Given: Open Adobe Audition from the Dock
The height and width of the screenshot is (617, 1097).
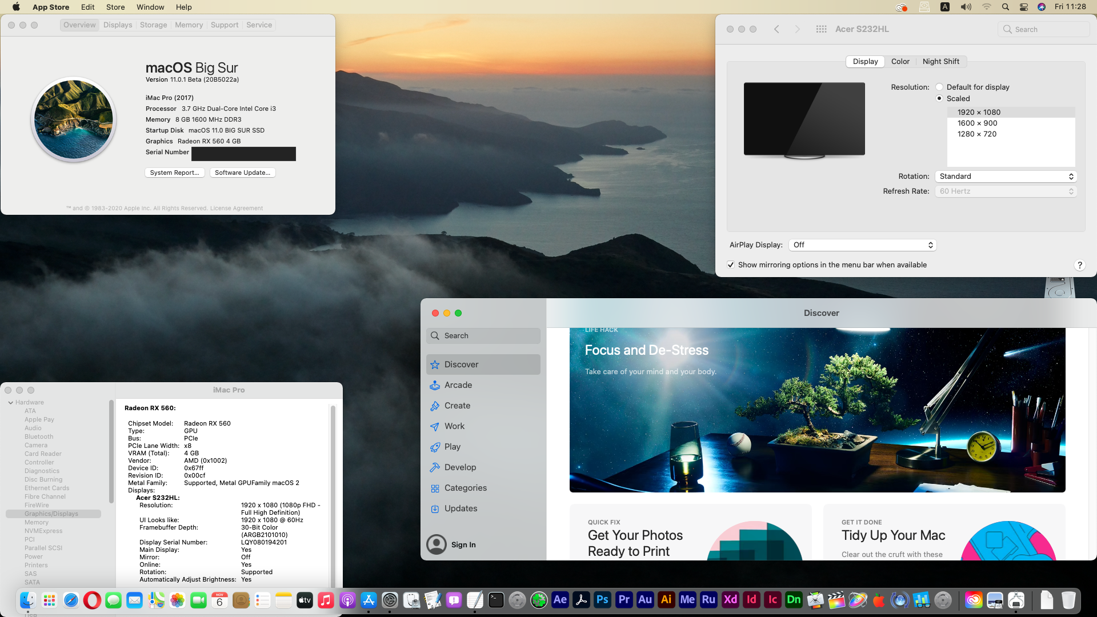Looking at the screenshot, I should tap(645, 600).
